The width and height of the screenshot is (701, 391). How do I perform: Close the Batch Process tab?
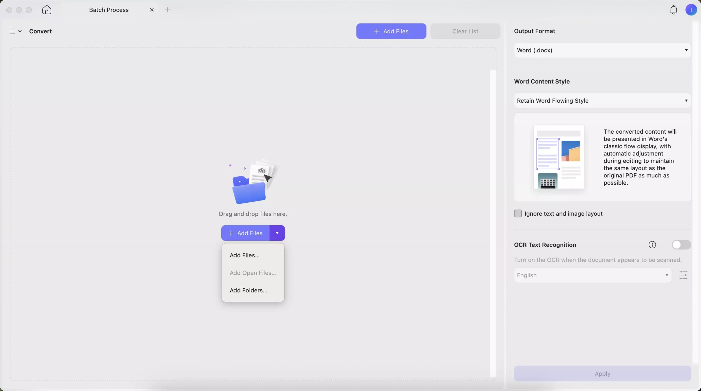tap(152, 10)
